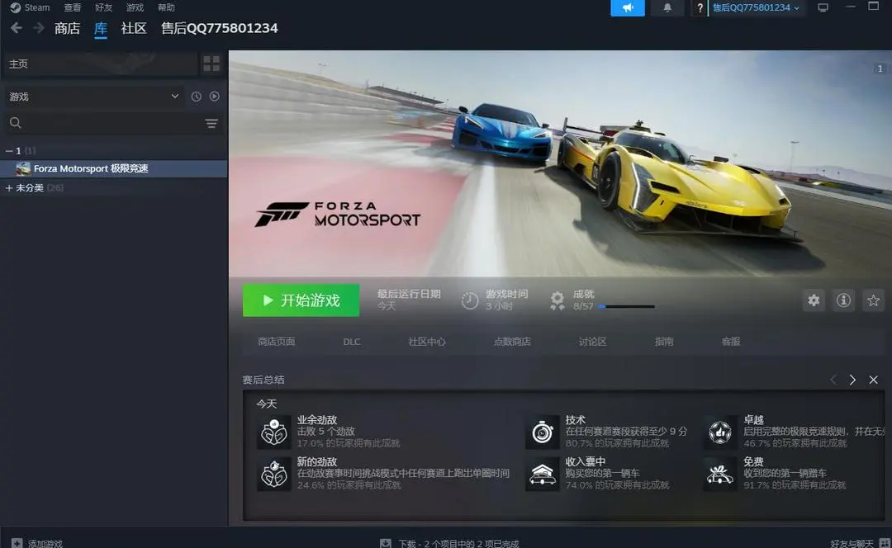Viewport: 892px width, 548px height.
Task: Click the question mark help icon
Action: coord(700,8)
